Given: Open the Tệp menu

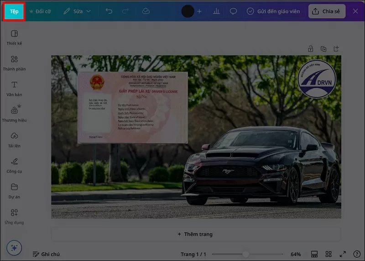Looking at the screenshot, I should [x=14, y=11].
